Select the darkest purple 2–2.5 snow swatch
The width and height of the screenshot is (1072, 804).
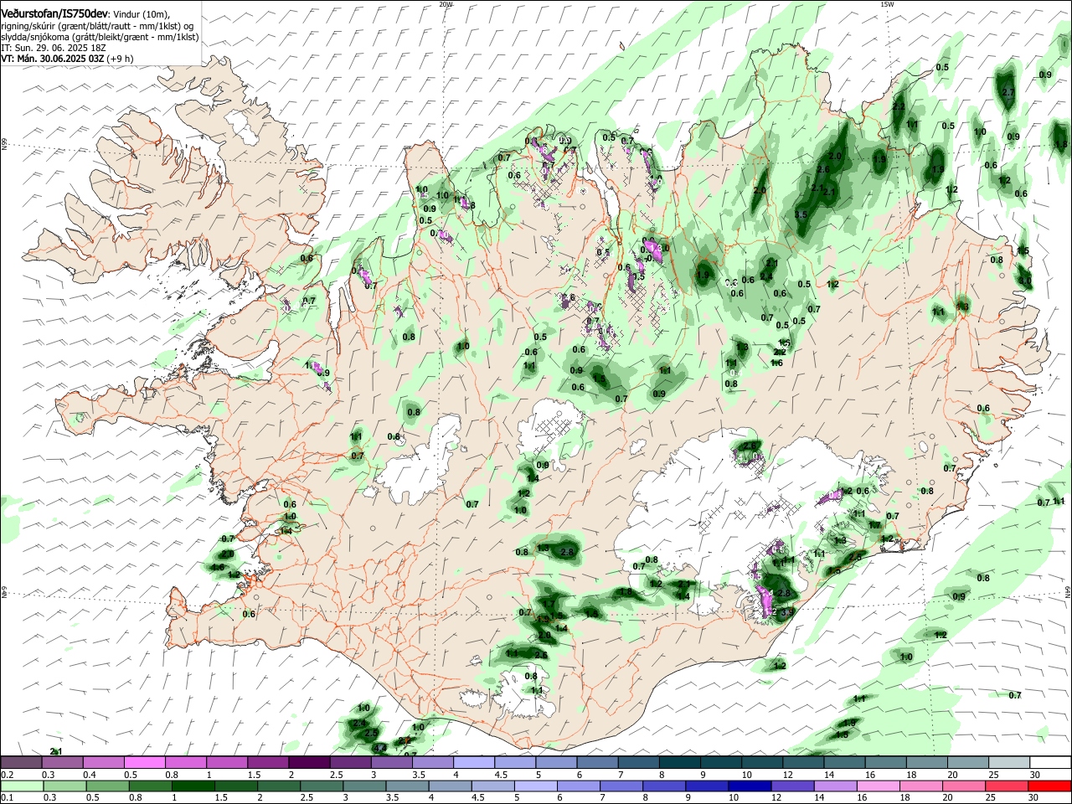coord(309,762)
